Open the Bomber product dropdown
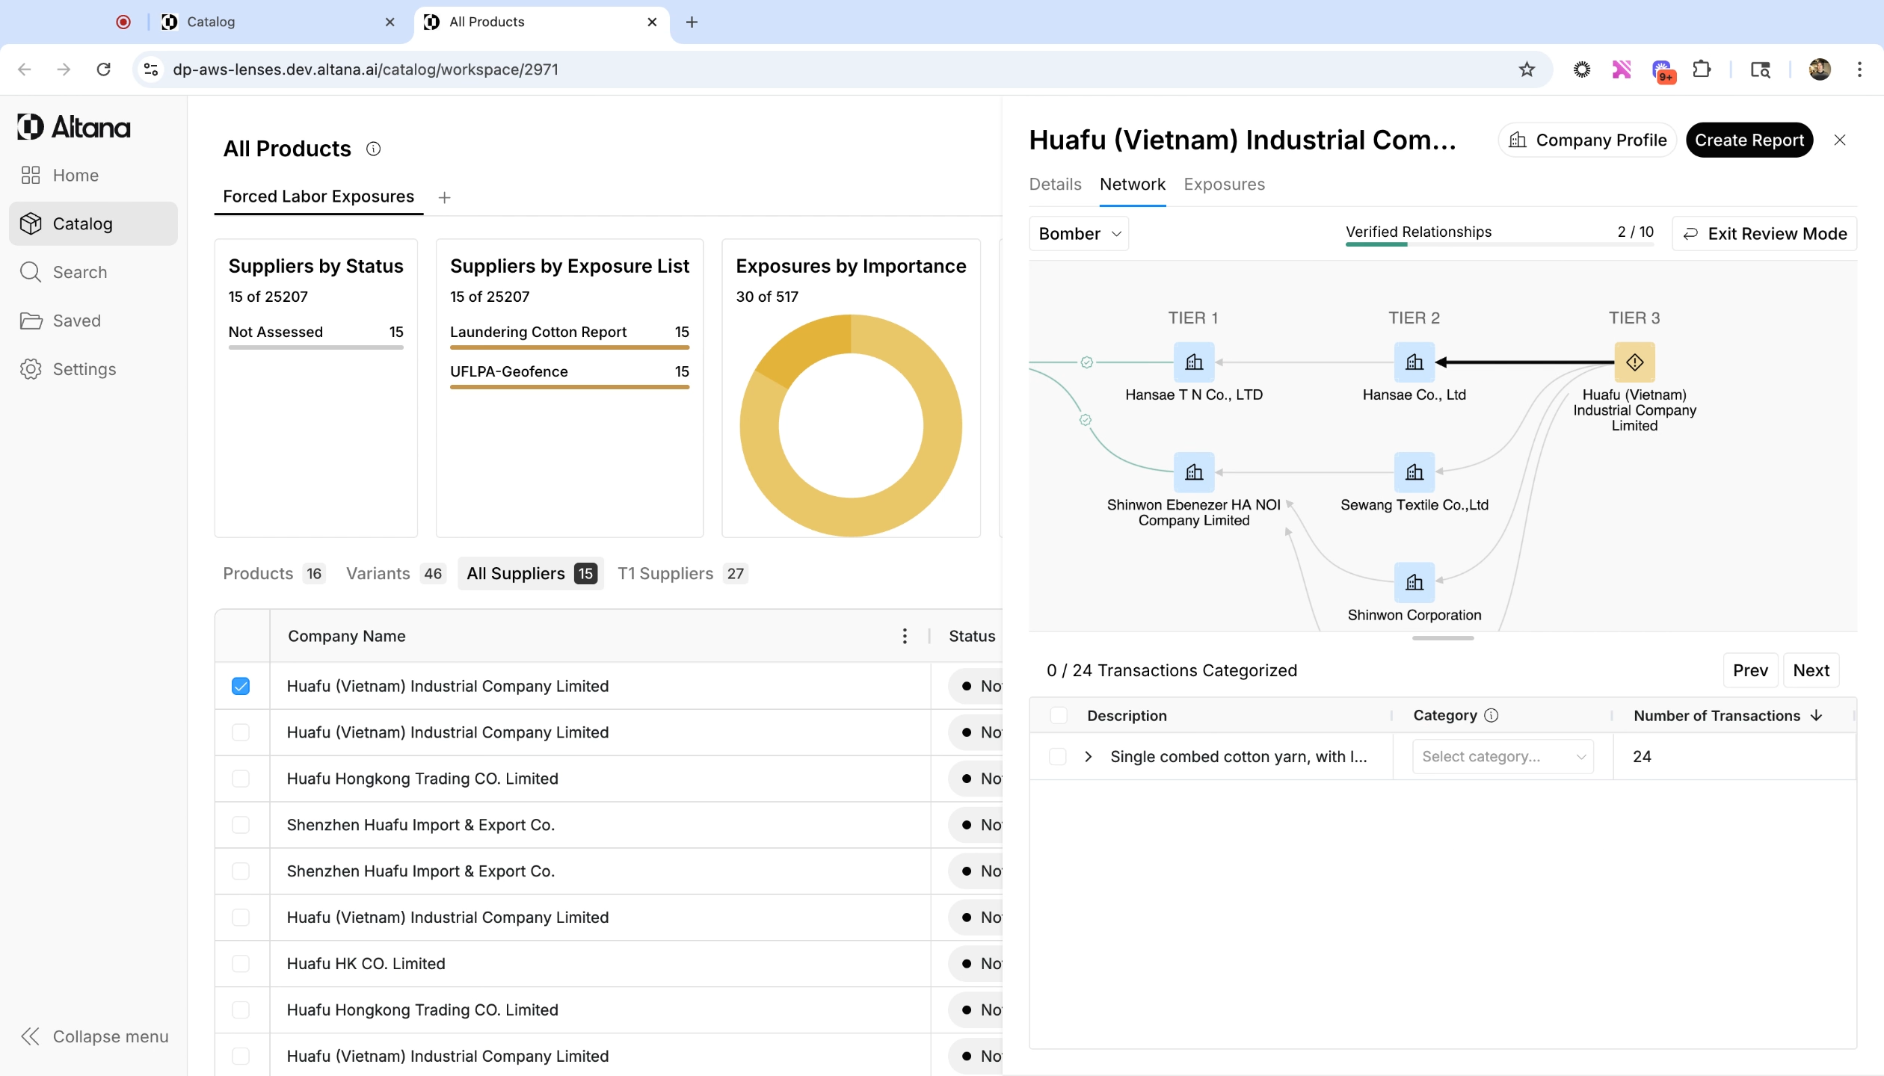Viewport: 1884px width, 1076px height. (1078, 234)
